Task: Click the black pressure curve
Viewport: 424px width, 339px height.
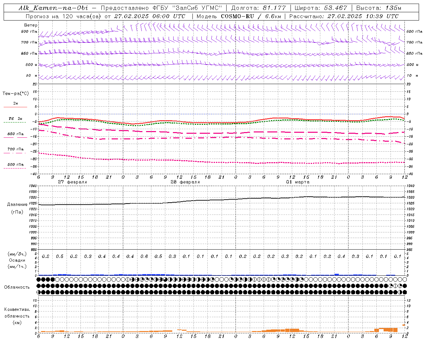Action: [x=222, y=200]
